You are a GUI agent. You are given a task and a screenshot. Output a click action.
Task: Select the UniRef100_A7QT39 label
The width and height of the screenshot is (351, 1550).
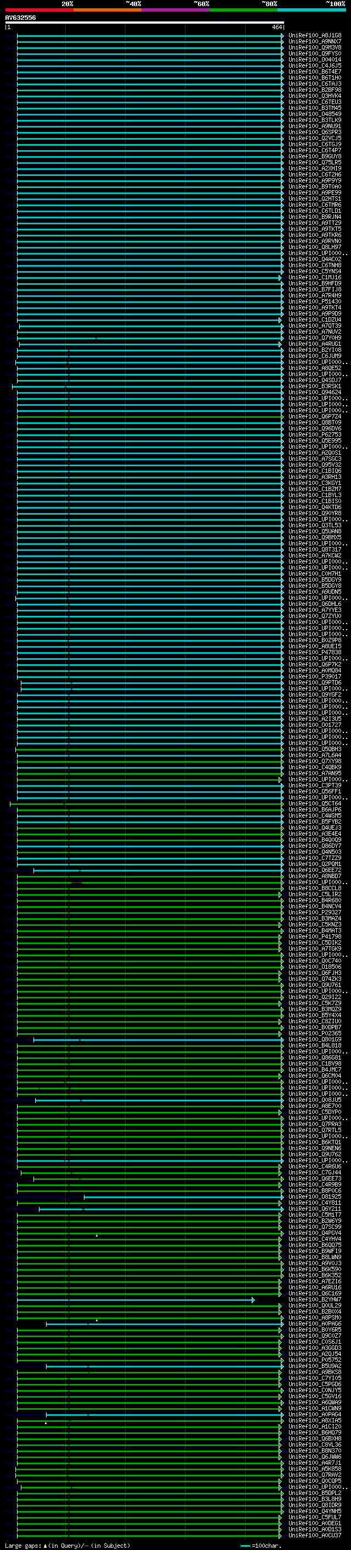(315, 326)
